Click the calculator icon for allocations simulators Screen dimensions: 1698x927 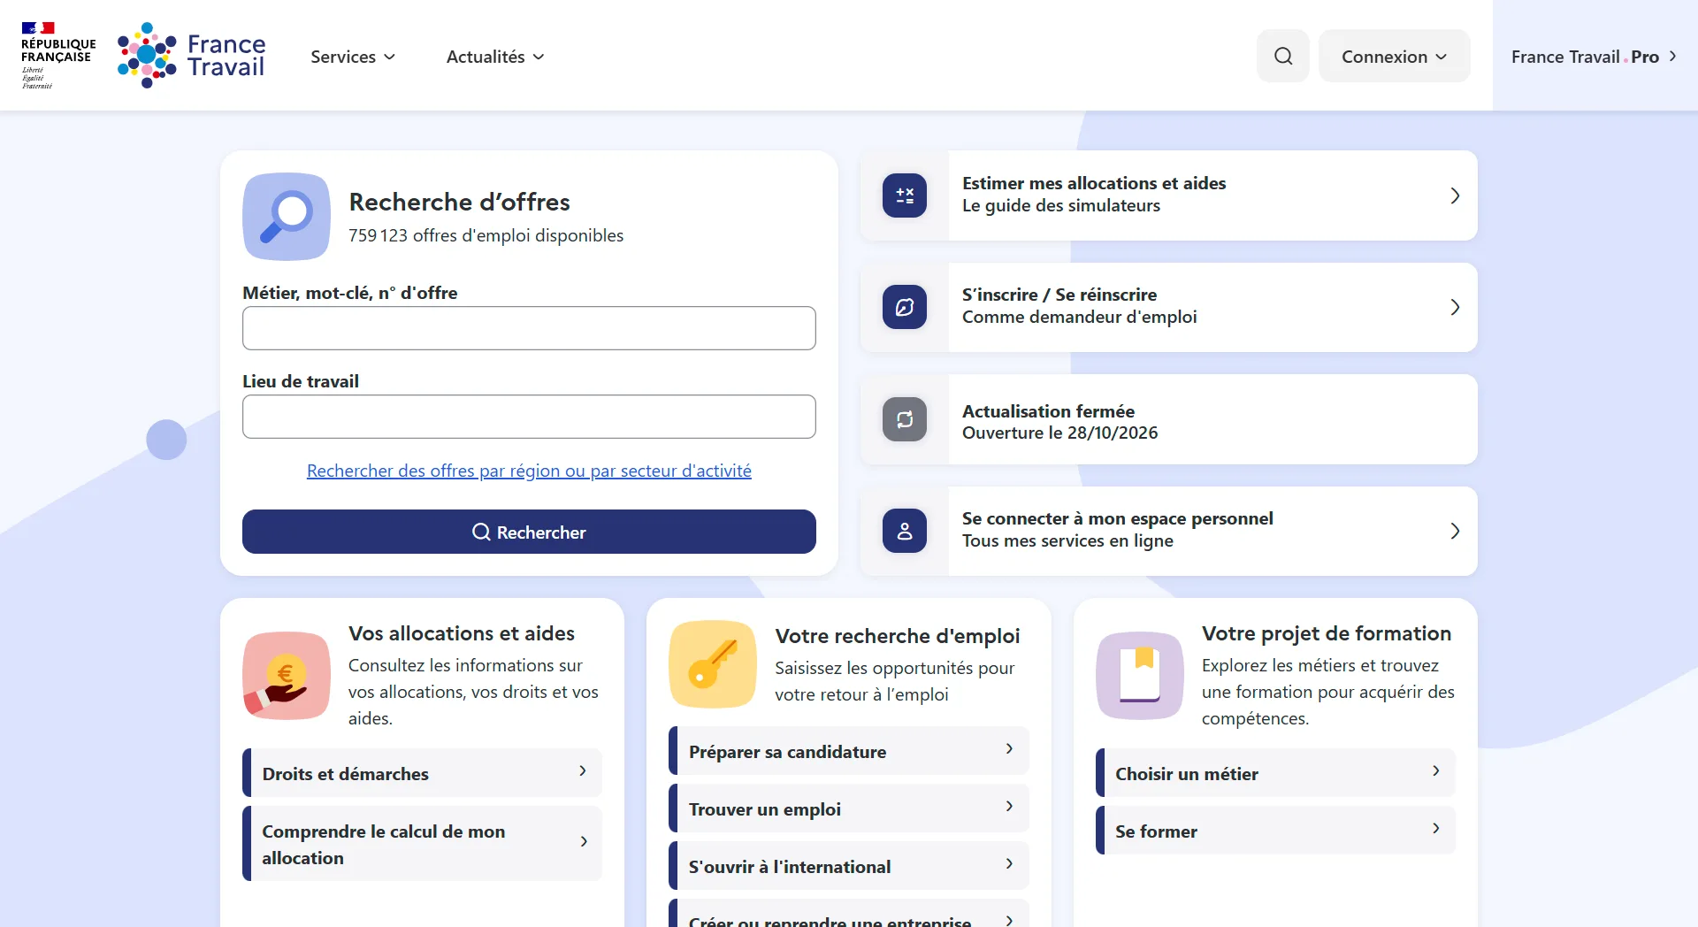tap(905, 195)
